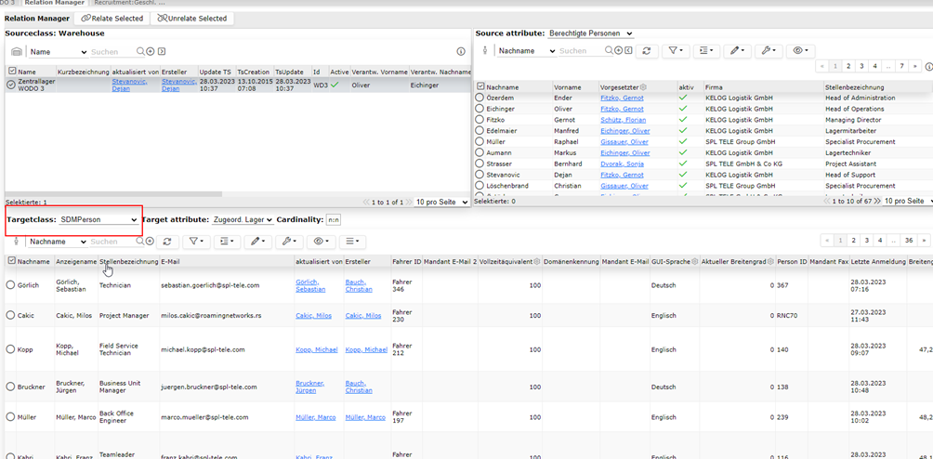Toggle selection of Zentrallager WODO 3 row
This screenshot has height=459, width=933.
10,85
